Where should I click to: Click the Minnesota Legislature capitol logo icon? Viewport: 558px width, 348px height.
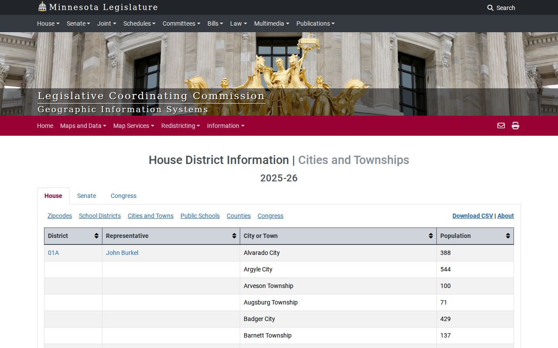42,7
